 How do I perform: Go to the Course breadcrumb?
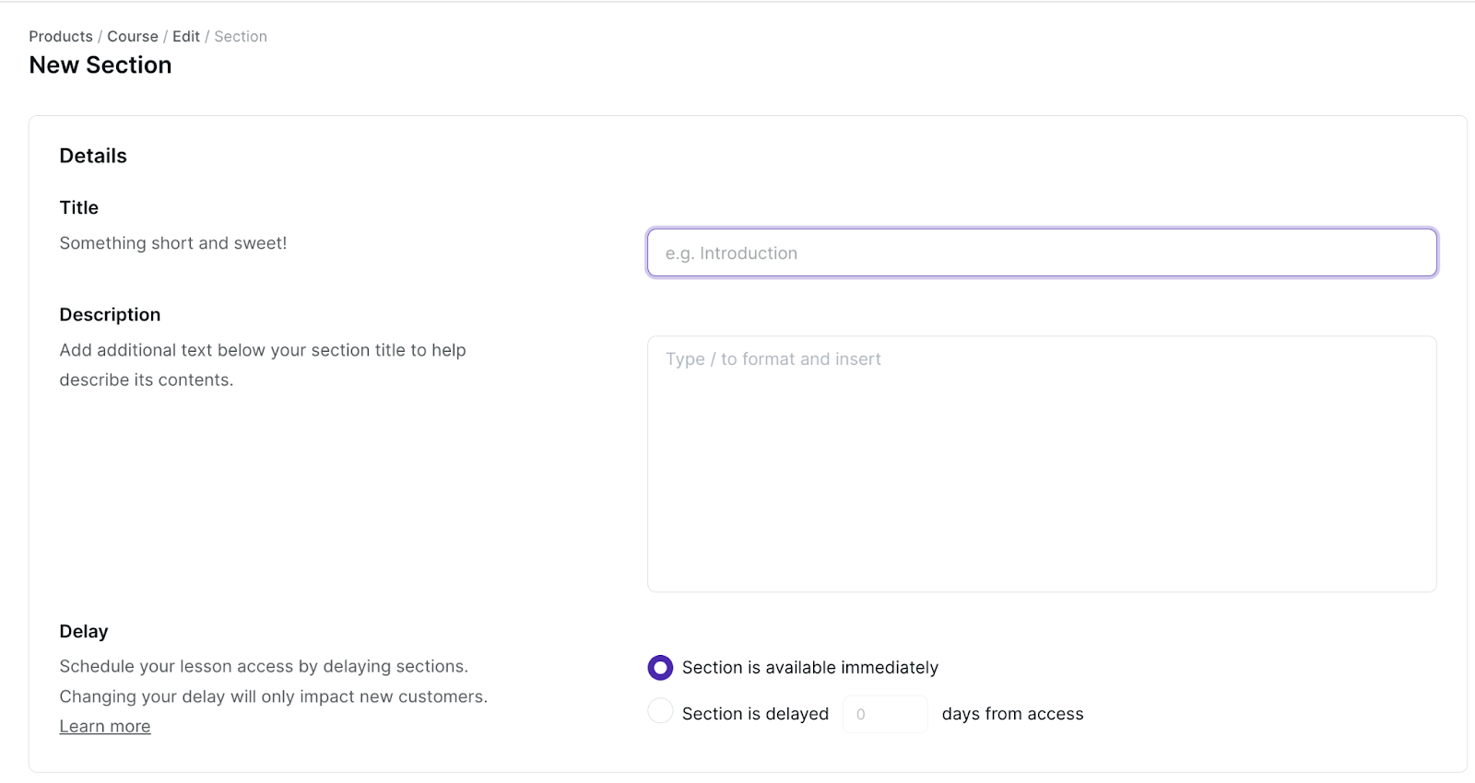click(x=133, y=37)
